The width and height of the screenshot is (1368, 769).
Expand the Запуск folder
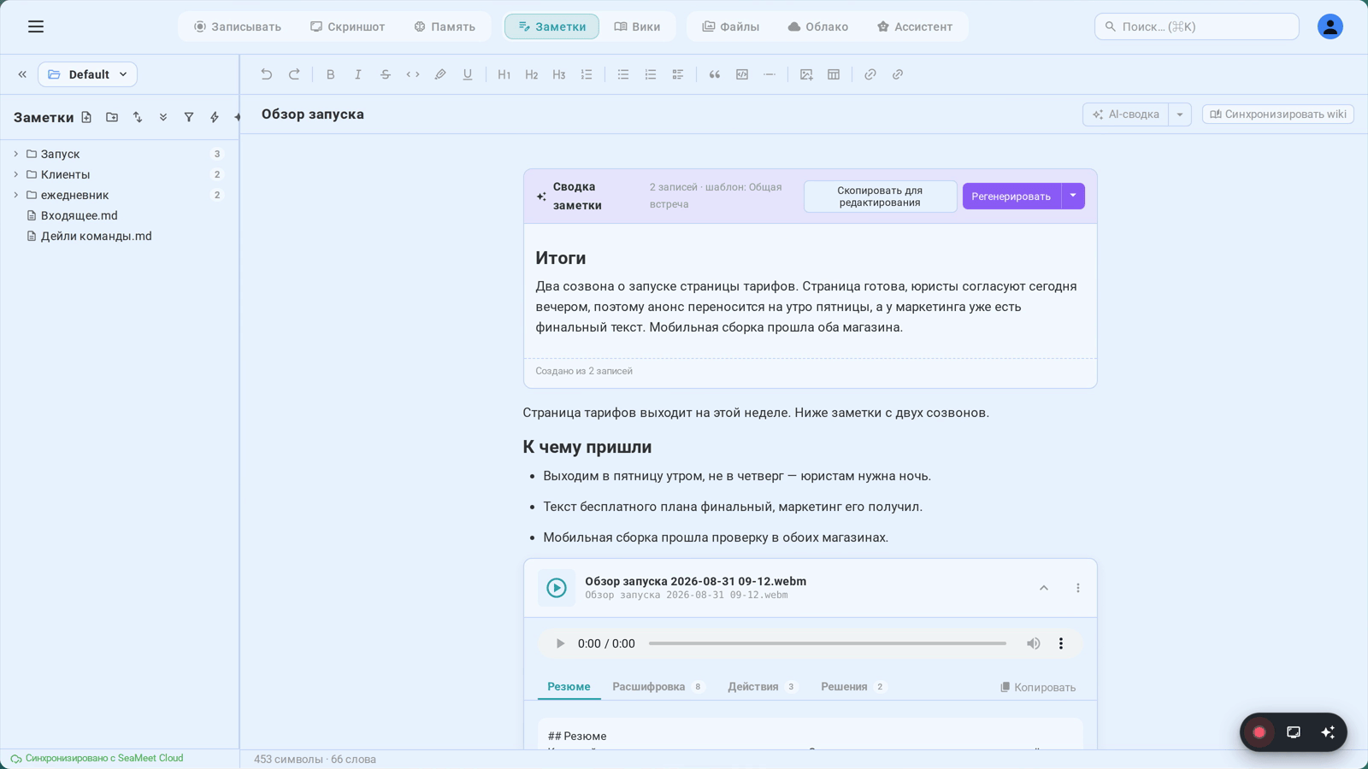pyautogui.click(x=15, y=154)
